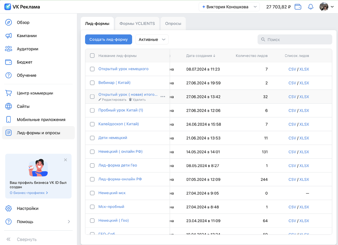Download CSV for Дети немецкий

pyautogui.click(x=292, y=138)
